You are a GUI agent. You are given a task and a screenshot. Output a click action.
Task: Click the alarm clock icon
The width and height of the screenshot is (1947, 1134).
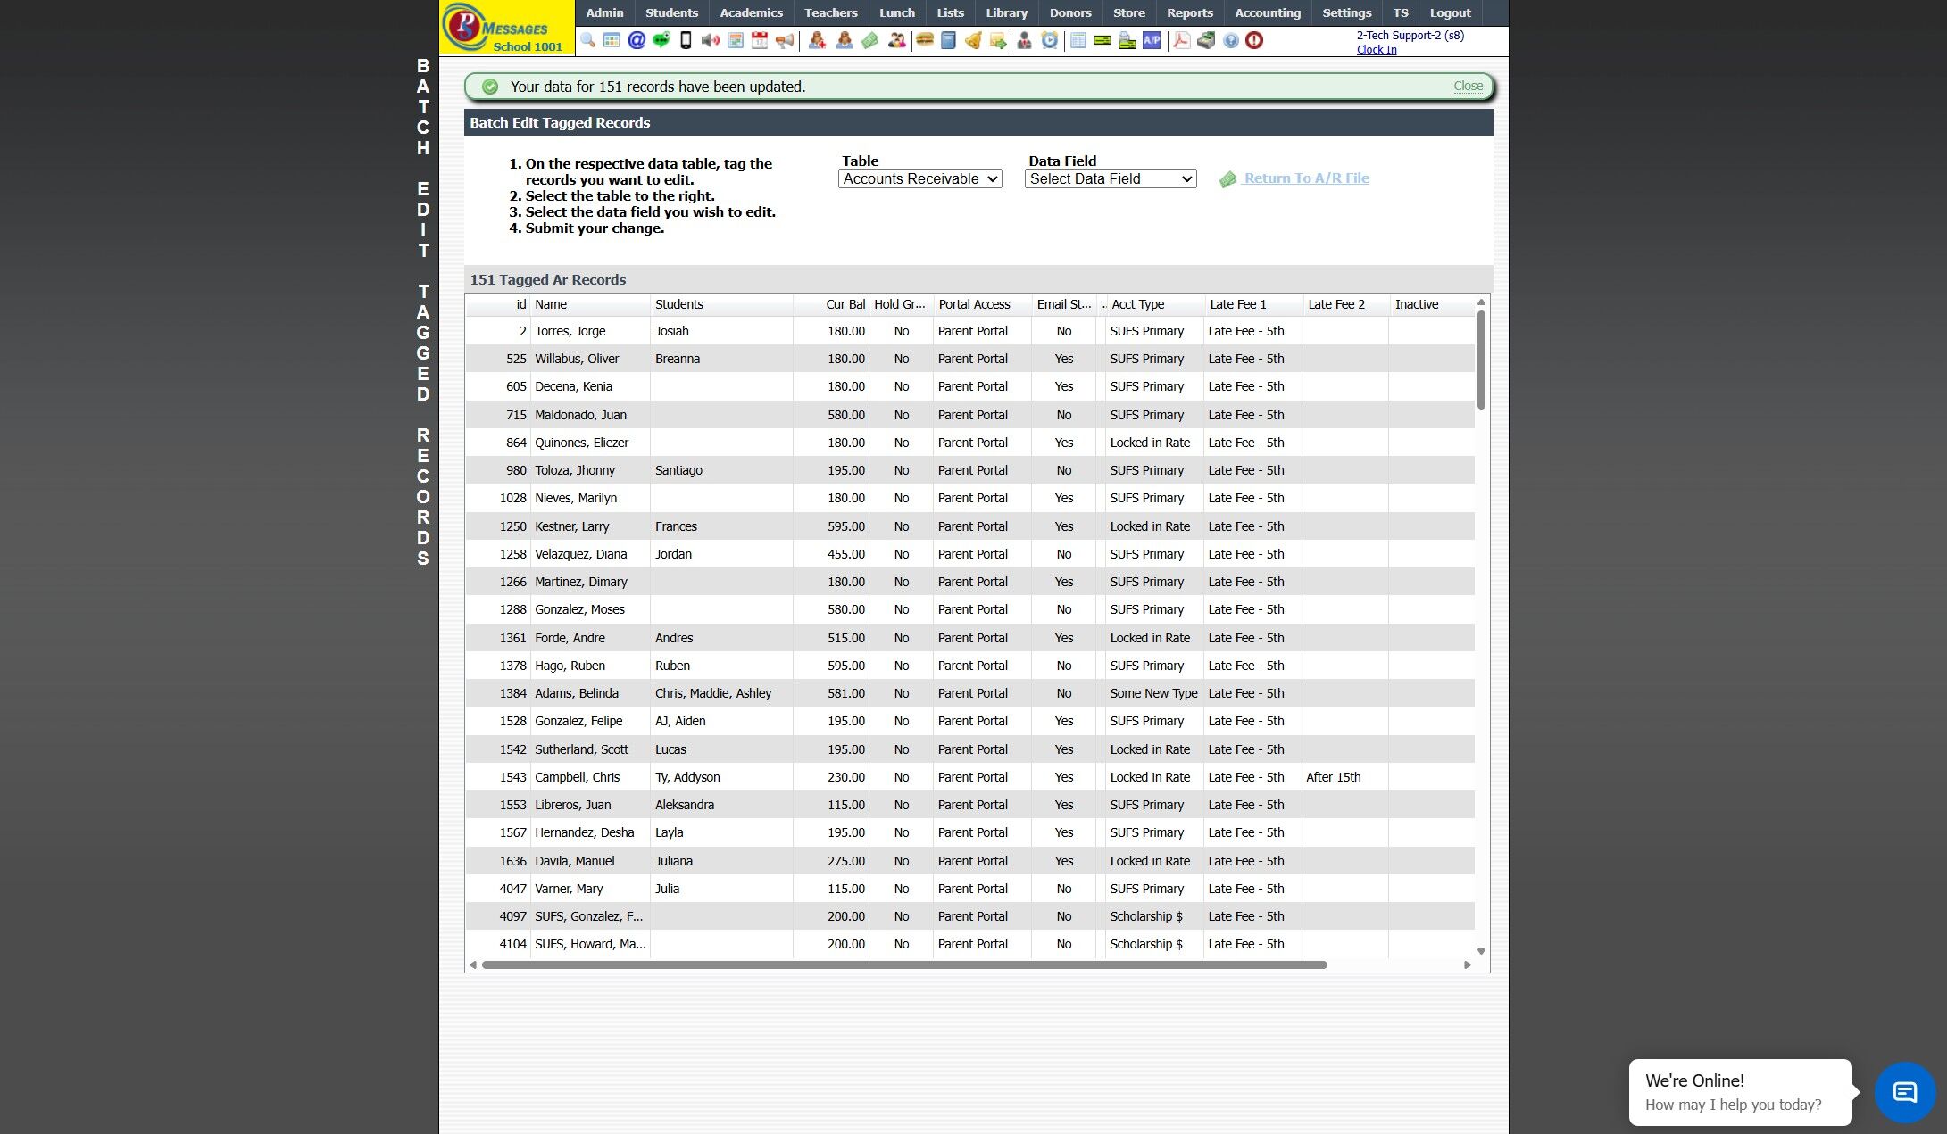(x=1050, y=40)
